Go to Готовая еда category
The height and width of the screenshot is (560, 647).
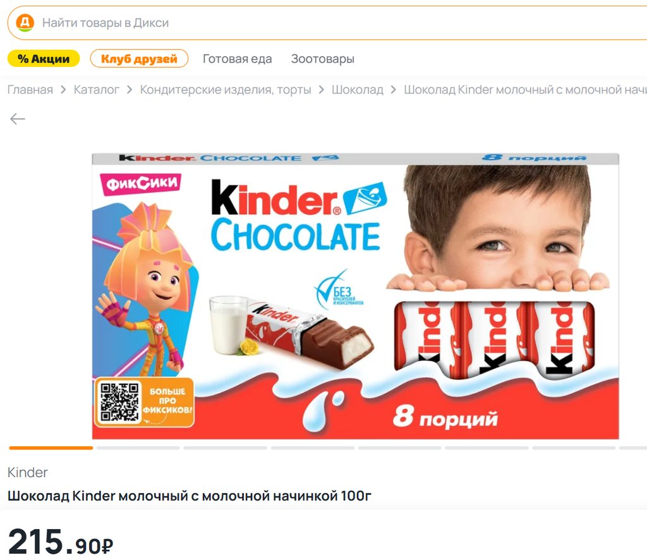[238, 59]
